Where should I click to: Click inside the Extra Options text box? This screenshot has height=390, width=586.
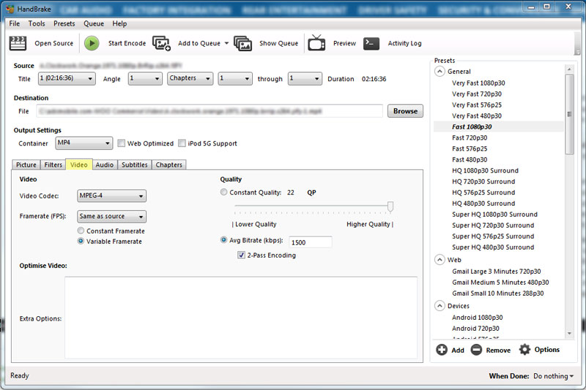(x=241, y=318)
